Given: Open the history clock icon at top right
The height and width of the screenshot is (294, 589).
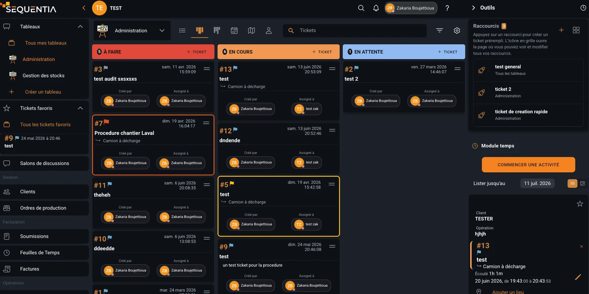Looking at the screenshot, I should [583, 8].
